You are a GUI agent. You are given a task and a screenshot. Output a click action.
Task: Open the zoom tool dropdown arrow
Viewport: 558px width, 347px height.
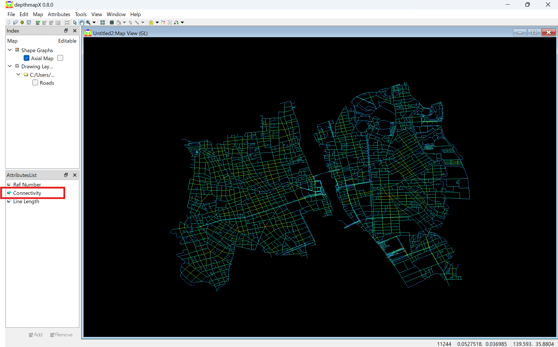(x=94, y=22)
